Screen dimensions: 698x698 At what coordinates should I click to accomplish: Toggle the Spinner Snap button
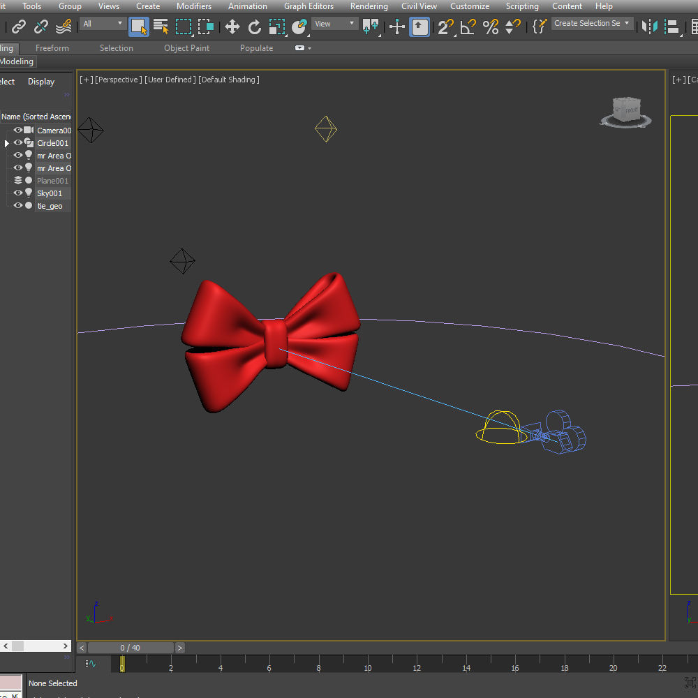point(513,27)
